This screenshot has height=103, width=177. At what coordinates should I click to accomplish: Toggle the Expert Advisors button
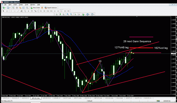[51, 8]
